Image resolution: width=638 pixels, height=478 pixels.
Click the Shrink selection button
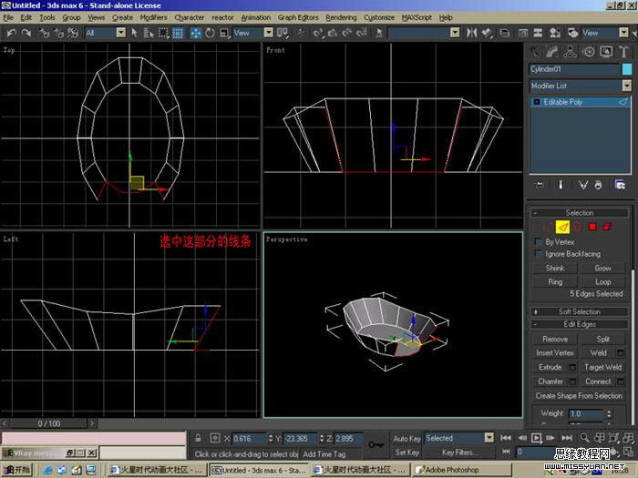[x=555, y=269]
